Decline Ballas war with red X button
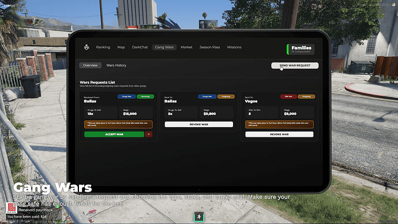 pyautogui.click(x=149, y=135)
